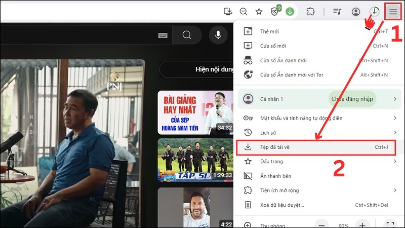Image resolution: width=405 pixels, height=228 pixels.
Task: Select Thẻ mới menu entry
Action: [319, 31]
